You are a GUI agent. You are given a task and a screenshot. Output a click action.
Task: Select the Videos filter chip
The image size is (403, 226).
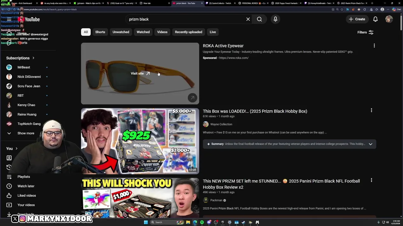pos(162,32)
